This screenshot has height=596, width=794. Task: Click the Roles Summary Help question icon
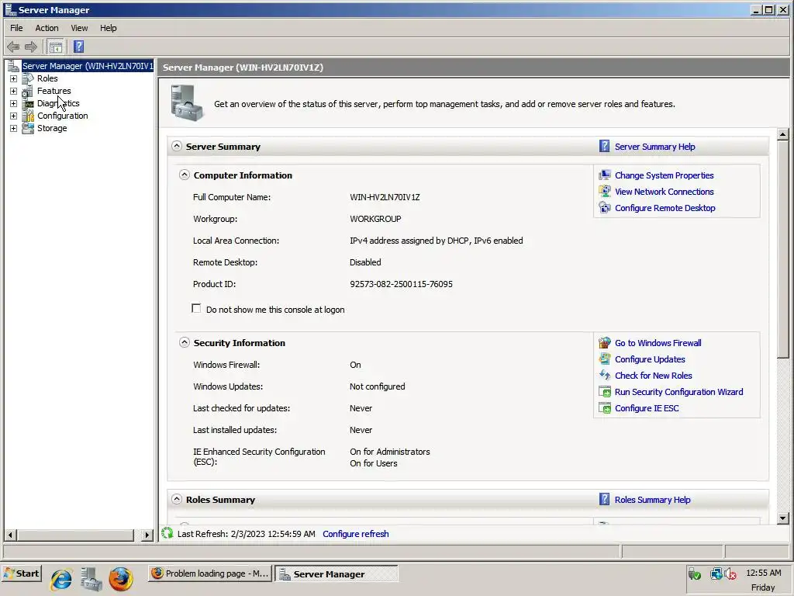(x=604, y=500)
